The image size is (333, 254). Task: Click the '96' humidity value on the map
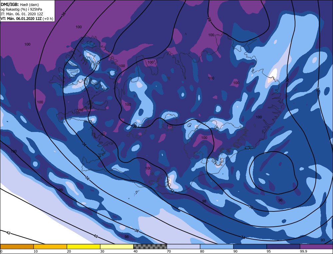280,200
